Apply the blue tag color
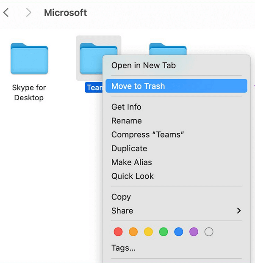Image resolution: width=255 pixels, height=263 pixels. tap(179, 232)
